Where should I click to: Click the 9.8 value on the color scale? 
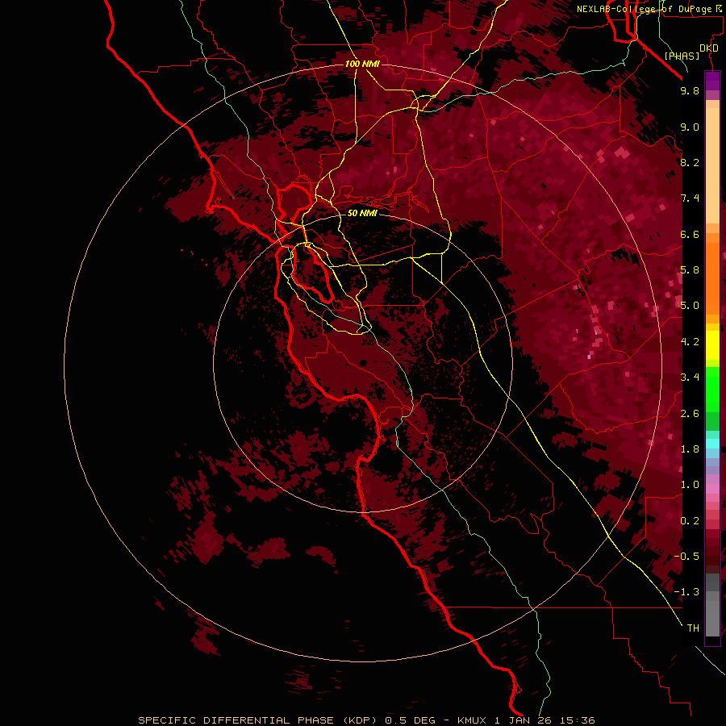[690, 90]
